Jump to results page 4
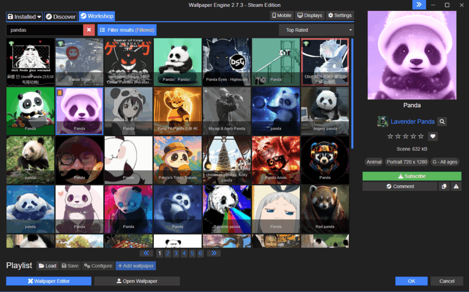The width and height of the screenshot is (469, 292). pyautogui.click(x=184, y=254)
